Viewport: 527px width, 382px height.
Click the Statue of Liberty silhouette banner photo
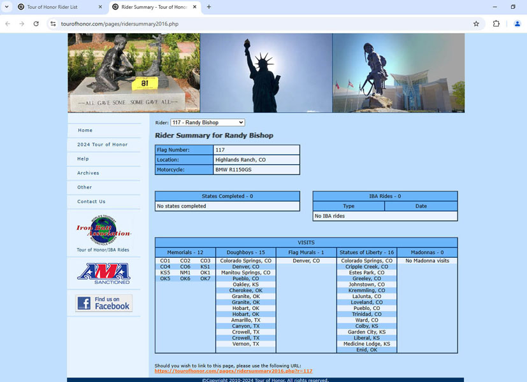point(266,73)
